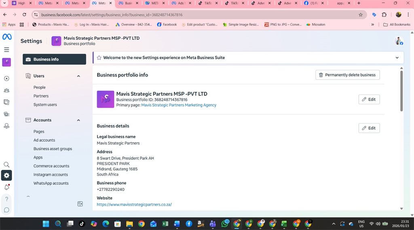Click the Meta logo icon

[x=7, y=37]
